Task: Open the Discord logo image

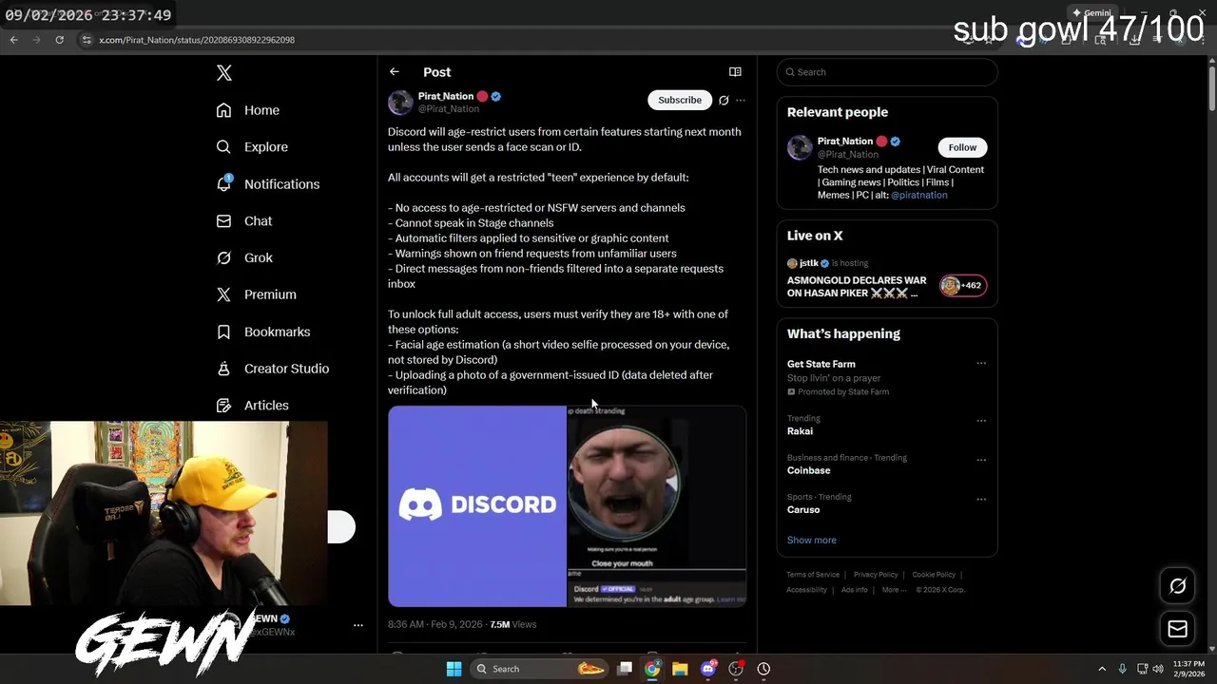Action: [477, 505]
